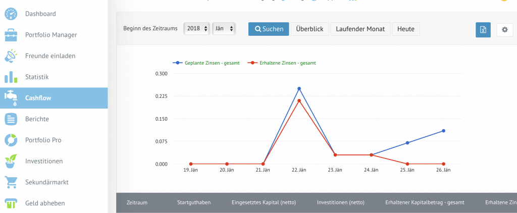The image size is (517, 213).
Task: Click the Dashboard gauge icon
Action: coord(11,14)
